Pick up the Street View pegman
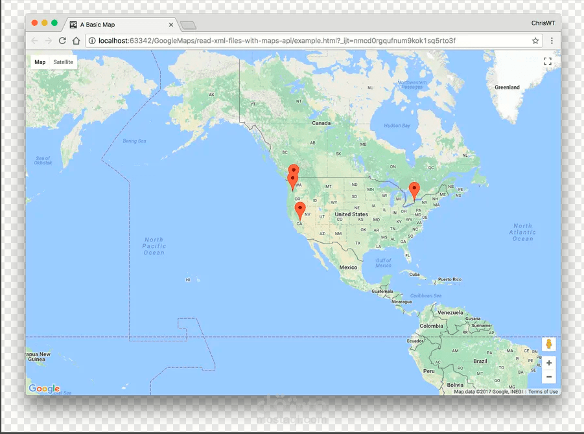The width and height of the screenshot is (584, 434). click(548, 344)
